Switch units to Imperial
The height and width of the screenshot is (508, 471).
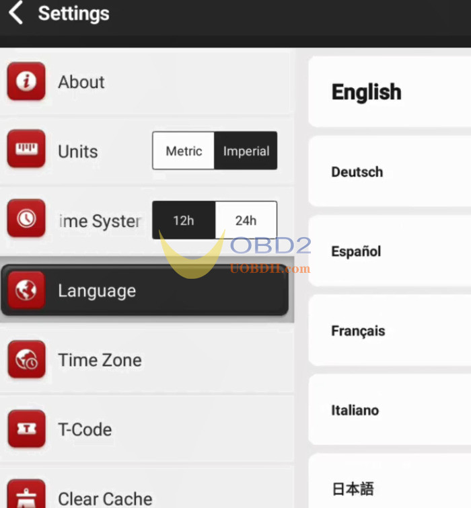pos(246,151)
